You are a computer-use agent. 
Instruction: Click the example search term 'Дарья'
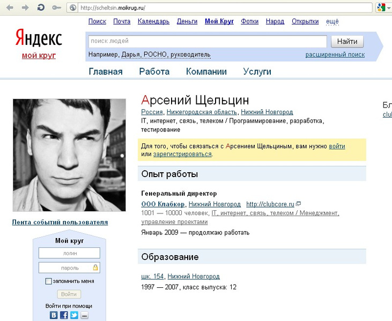click(x=130, y=55)
